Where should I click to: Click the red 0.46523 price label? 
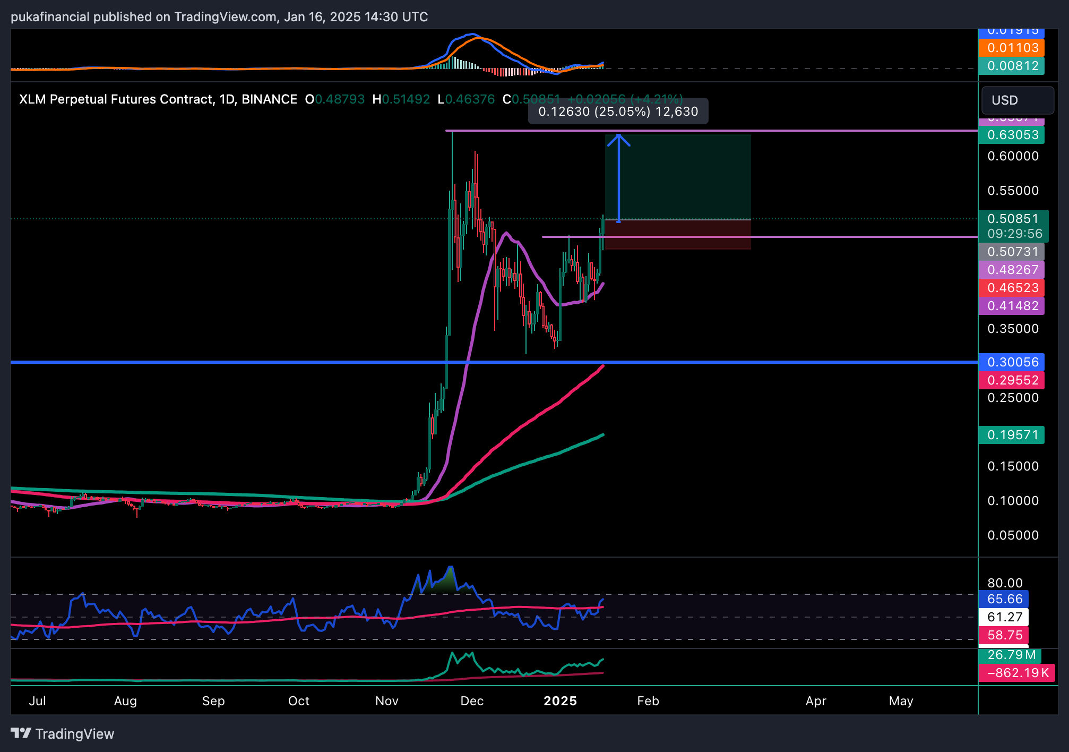[x=1011, y=288]
